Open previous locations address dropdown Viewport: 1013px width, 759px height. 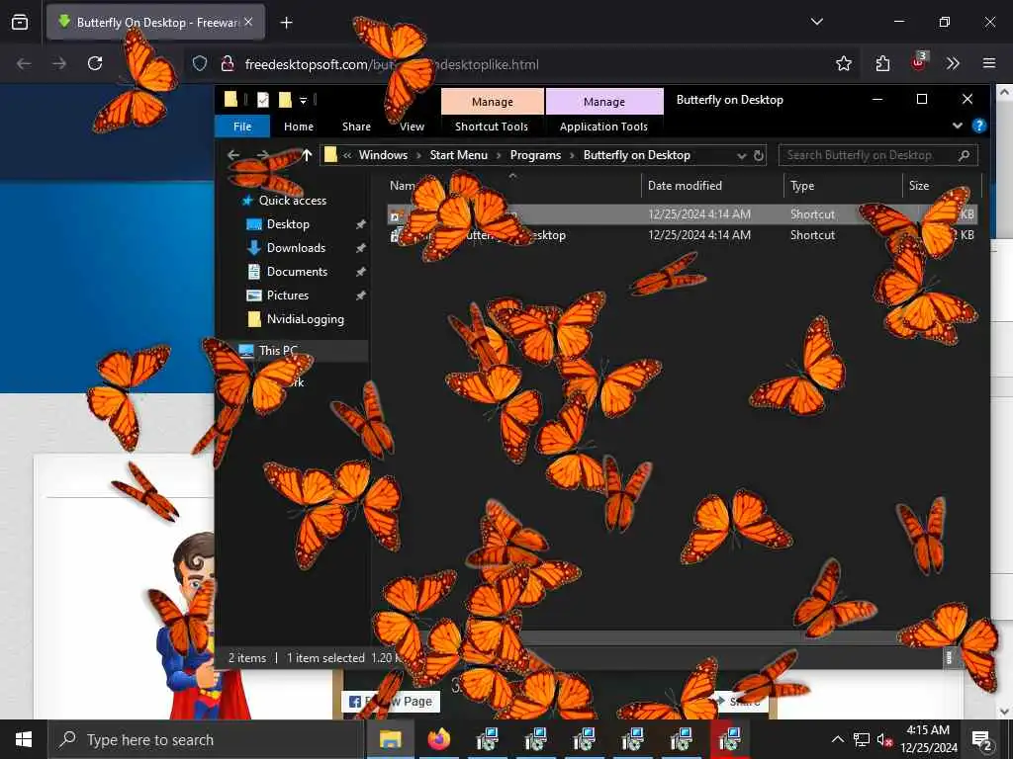(741, 155)
